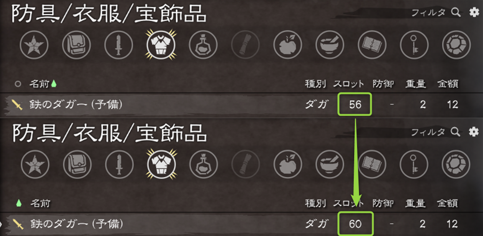Viewport: 483px width, 236px height.
Task: Sort by 重量 column in lower panel
Action: [x=416, y=203]
